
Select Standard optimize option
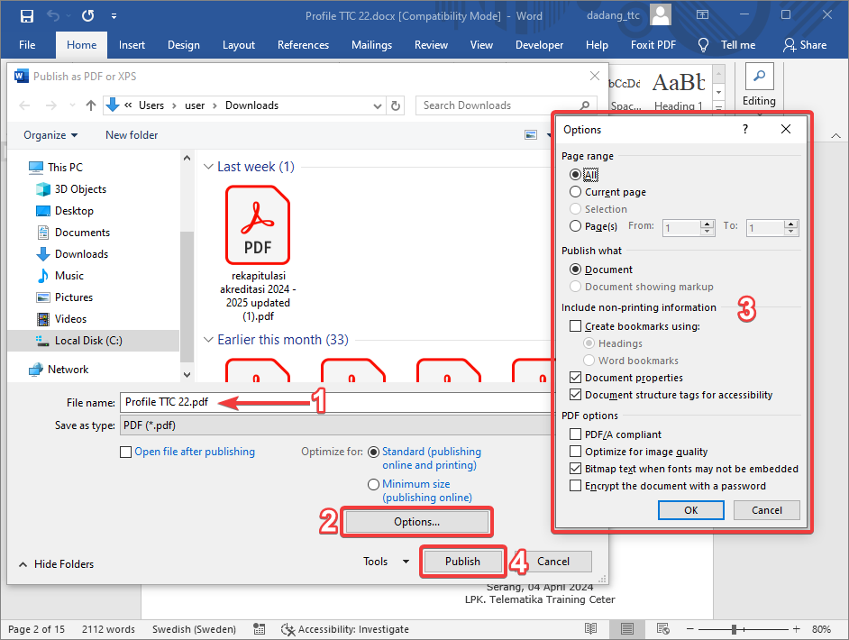pos(373,452)
